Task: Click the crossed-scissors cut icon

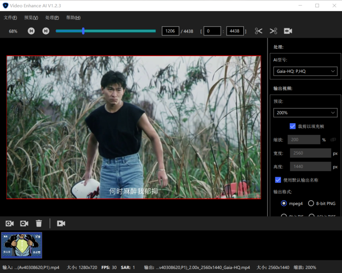Action: pyautogui.click(x=273, y=31)
